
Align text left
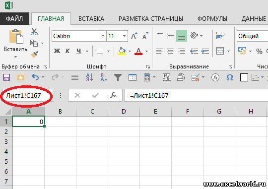pyautogui.click(x=160, y=51)
